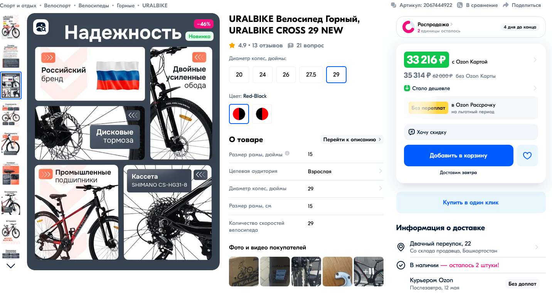The image size is (552, 296).
Task: Click the copy icon before Артикул number
Action: point(393,5)
